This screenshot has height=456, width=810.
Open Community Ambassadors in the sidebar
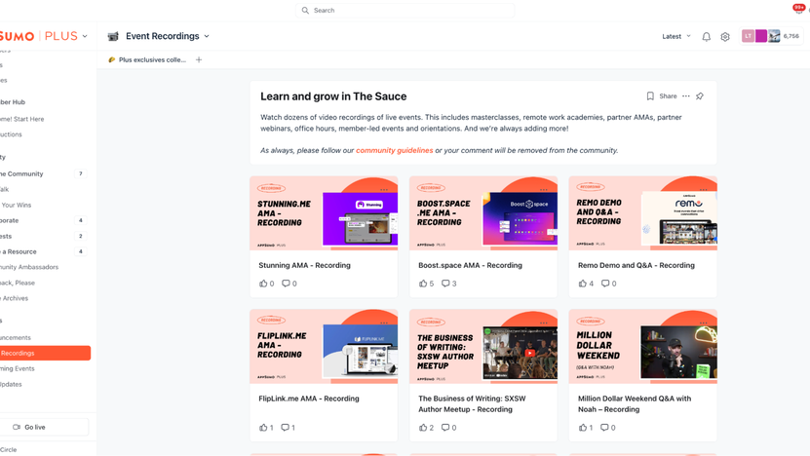pyautogui.click(x=29, y=267)
